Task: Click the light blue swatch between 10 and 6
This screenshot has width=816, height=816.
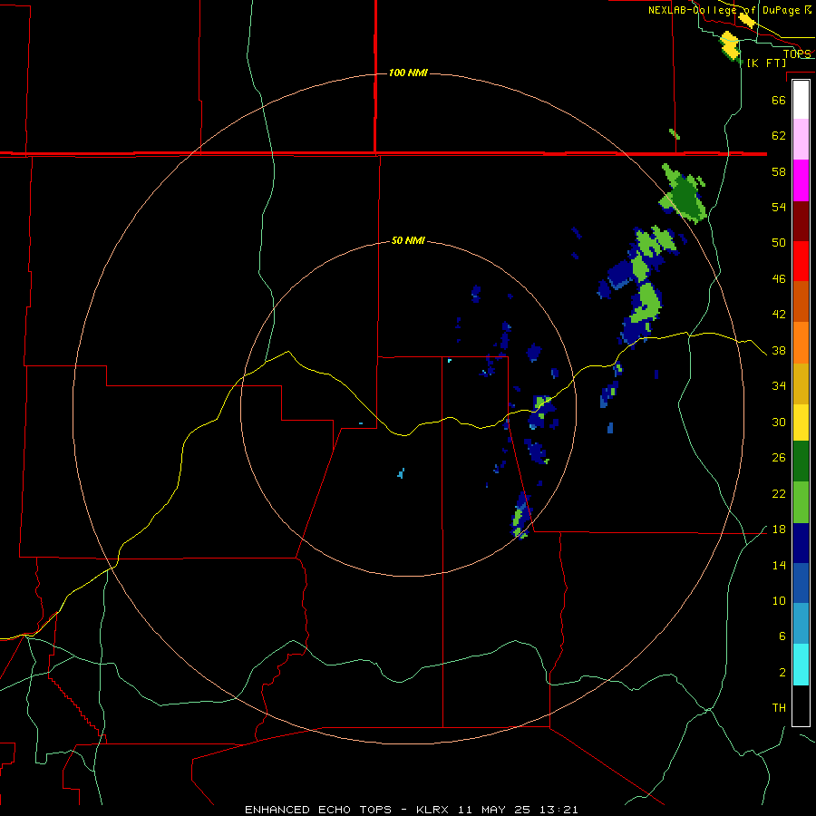Action: click(801, 624)
